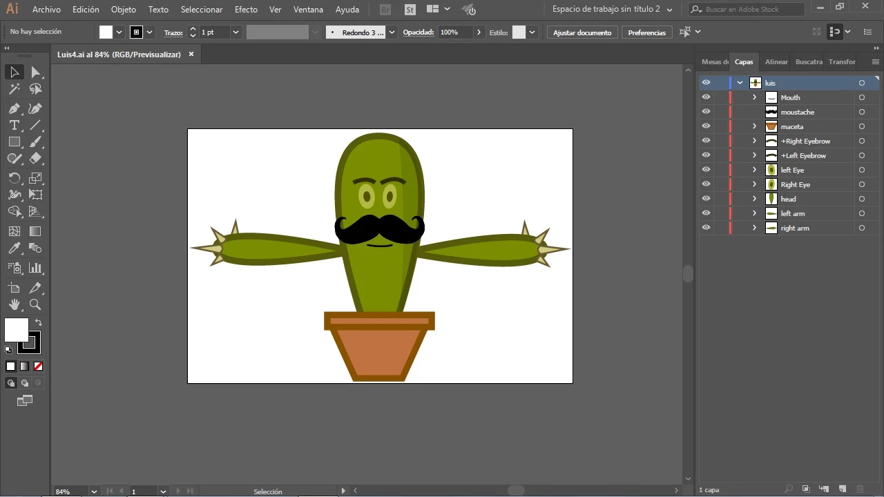Choose the Direct Selection tool

click(35, 72)
